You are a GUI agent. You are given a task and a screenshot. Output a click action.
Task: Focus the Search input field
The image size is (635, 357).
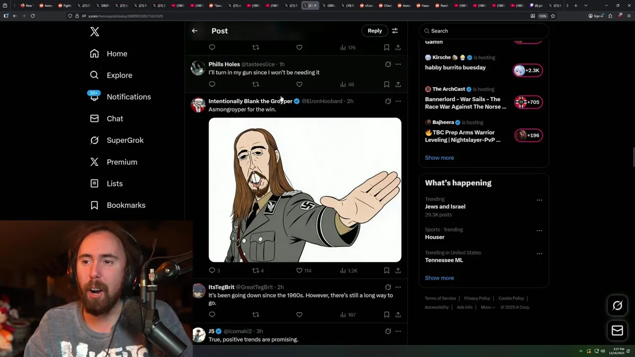[x=484, y=31]
